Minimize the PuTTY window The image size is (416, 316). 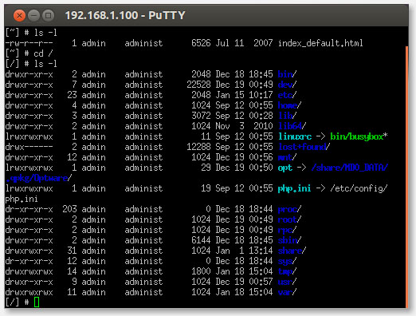pos(33,16)
